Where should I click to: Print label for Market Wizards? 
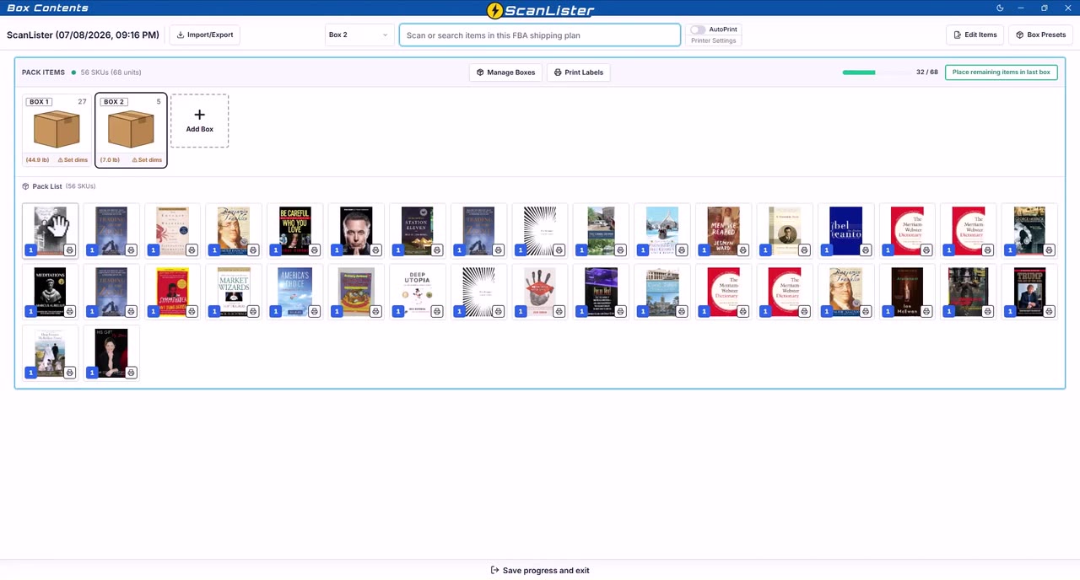click(x=253, y=311)
